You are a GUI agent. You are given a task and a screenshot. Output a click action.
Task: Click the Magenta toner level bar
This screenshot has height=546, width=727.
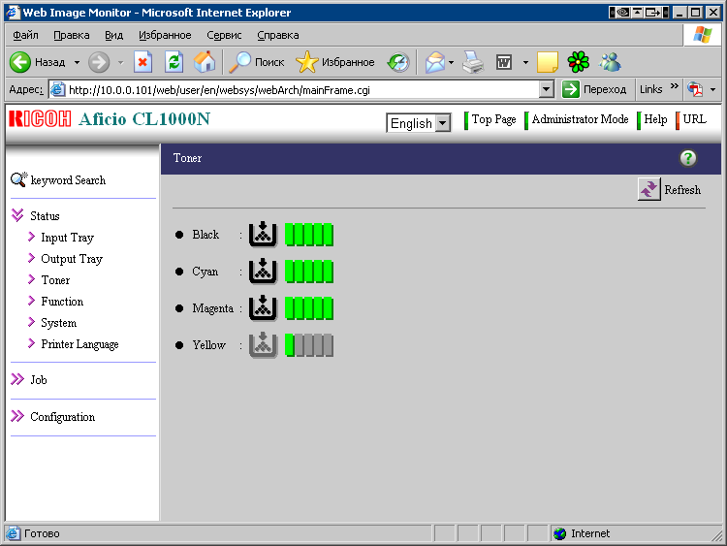pyautogui.click(x=309, y=308)
